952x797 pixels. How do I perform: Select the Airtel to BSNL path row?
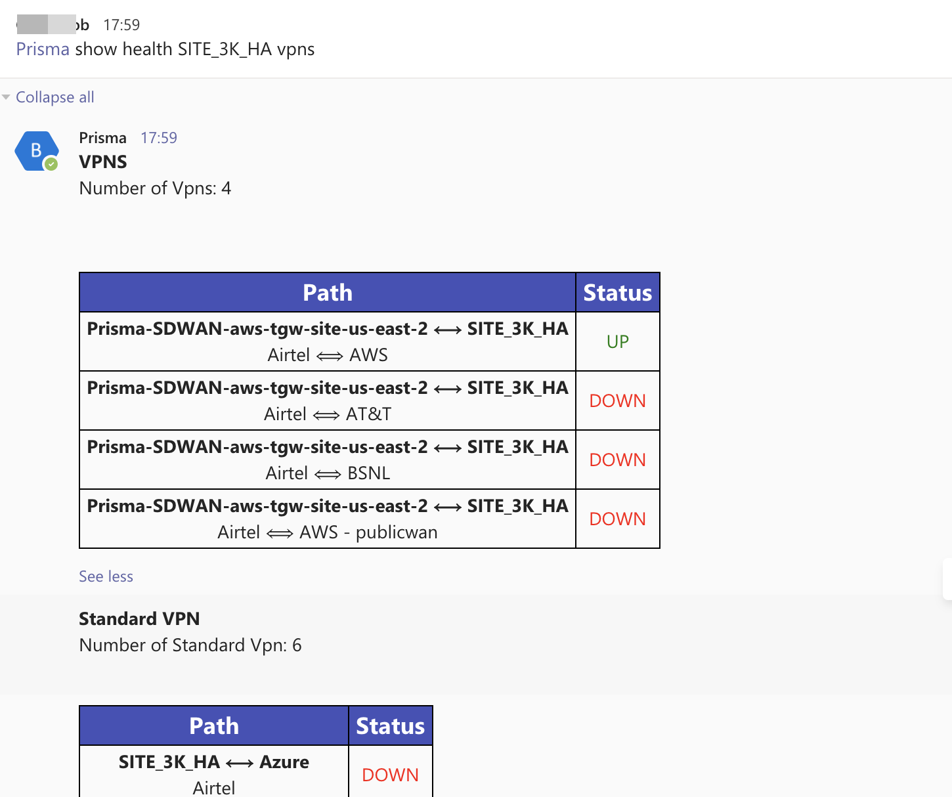[x=327, y=460]
